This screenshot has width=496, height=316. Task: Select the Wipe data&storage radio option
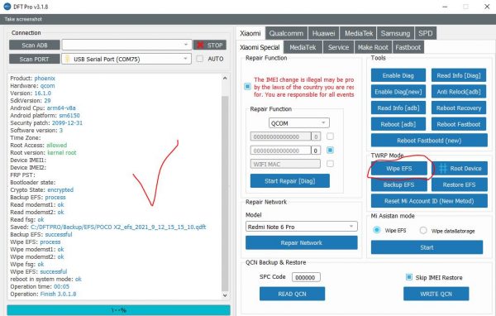(423, 231)
